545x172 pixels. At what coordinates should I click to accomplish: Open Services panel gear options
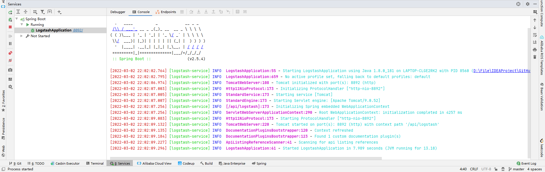pyautogui.click(x=527, y=4)
